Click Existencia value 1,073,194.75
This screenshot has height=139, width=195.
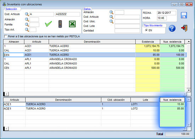[x=147, y=46]
